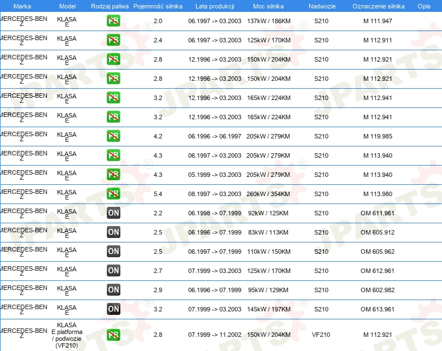Click diesel ON icon in OM 611.961 row

click(113, 213)
